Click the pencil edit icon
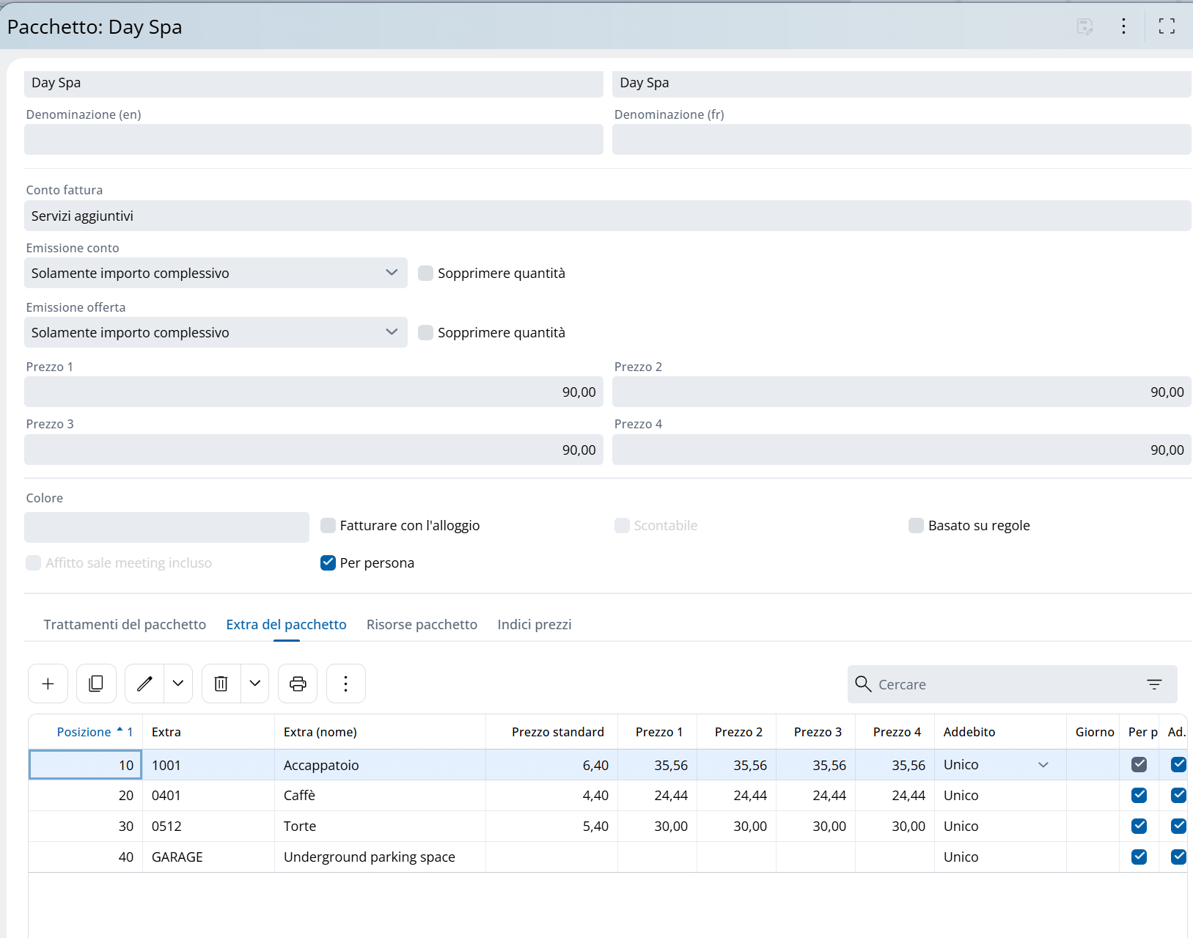This screenshot has width=1193, height=938. 144,684
